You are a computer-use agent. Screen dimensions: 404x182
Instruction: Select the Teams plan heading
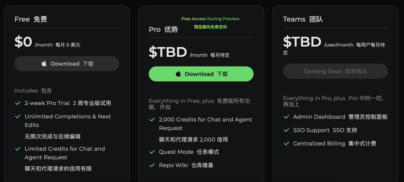pyautogui.click(x=303, y=19)
